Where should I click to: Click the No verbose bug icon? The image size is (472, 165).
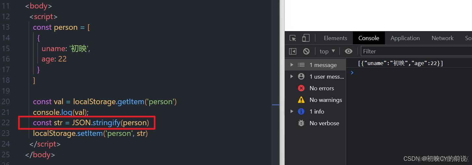click(x=301, y=123)
